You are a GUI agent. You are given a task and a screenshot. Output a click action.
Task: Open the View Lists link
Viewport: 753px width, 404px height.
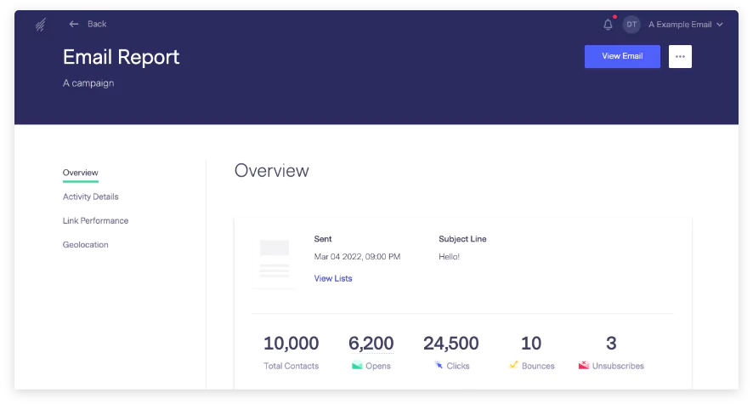(x=333, y=279)
